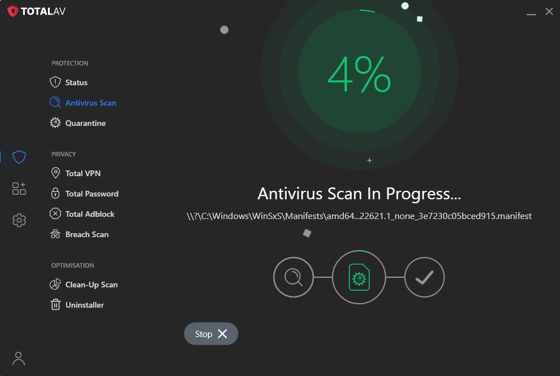The image size is (560, 376).
Task: Launch Breach Scan from Privacy section
Action: point(87,234)
